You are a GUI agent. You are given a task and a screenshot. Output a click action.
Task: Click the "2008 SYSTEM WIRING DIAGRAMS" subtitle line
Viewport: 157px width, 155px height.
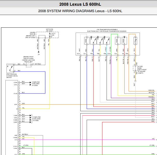point(80,11)
